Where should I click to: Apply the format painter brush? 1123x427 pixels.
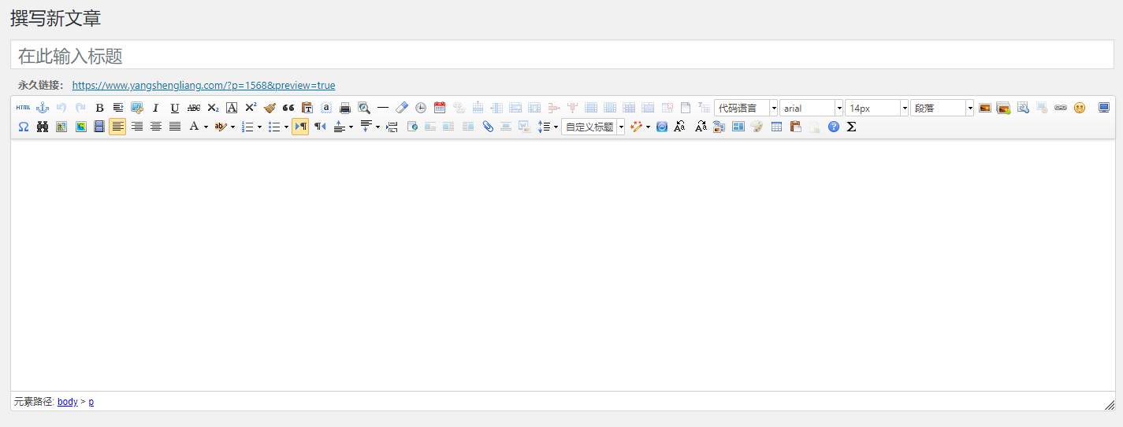pyautogui.click(x=270, y=108)
